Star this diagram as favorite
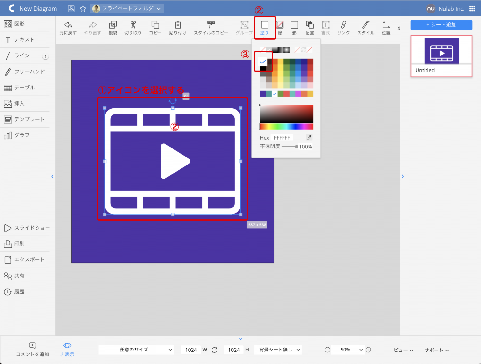Screen dimensions: 481x364 (83, 9)
